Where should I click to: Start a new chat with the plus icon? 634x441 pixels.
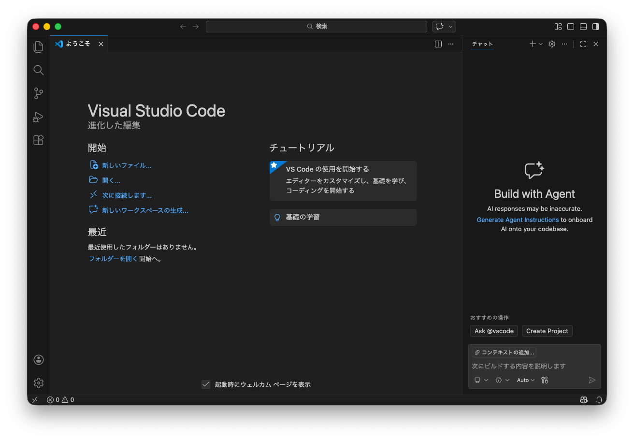pyautogui.click(x=533, y=44)
